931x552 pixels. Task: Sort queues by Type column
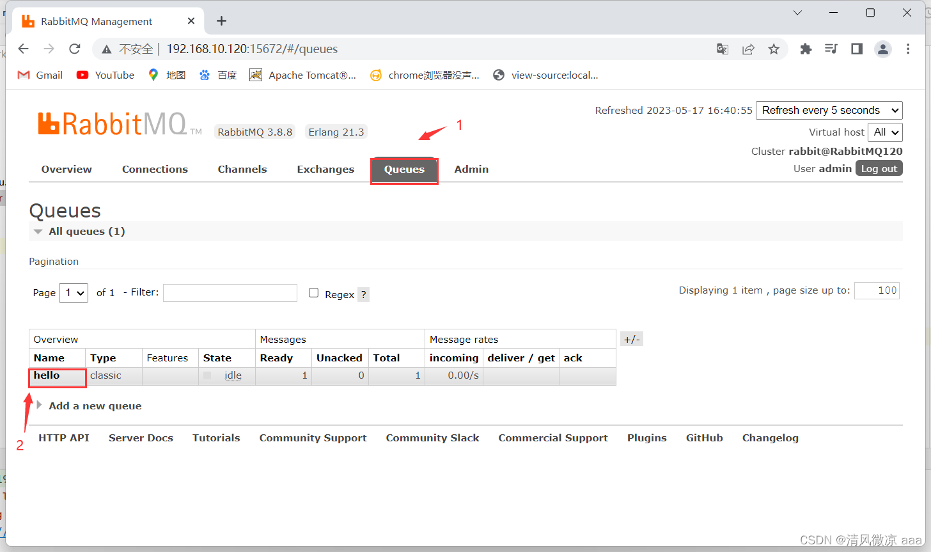pos(103,358)
